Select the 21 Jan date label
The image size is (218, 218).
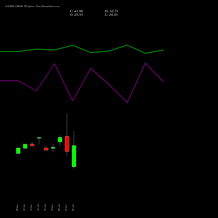click(66, 208)
